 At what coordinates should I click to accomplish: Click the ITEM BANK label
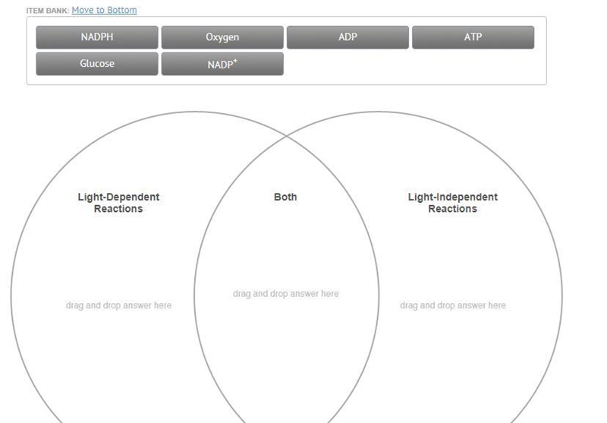pos(48,11)
